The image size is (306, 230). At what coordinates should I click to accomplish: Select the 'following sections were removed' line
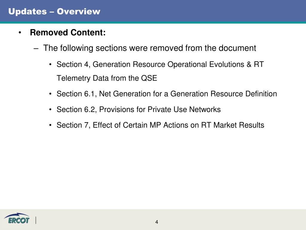[149, 48]
